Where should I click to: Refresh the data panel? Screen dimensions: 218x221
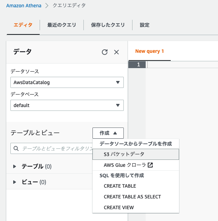point(105,52)
